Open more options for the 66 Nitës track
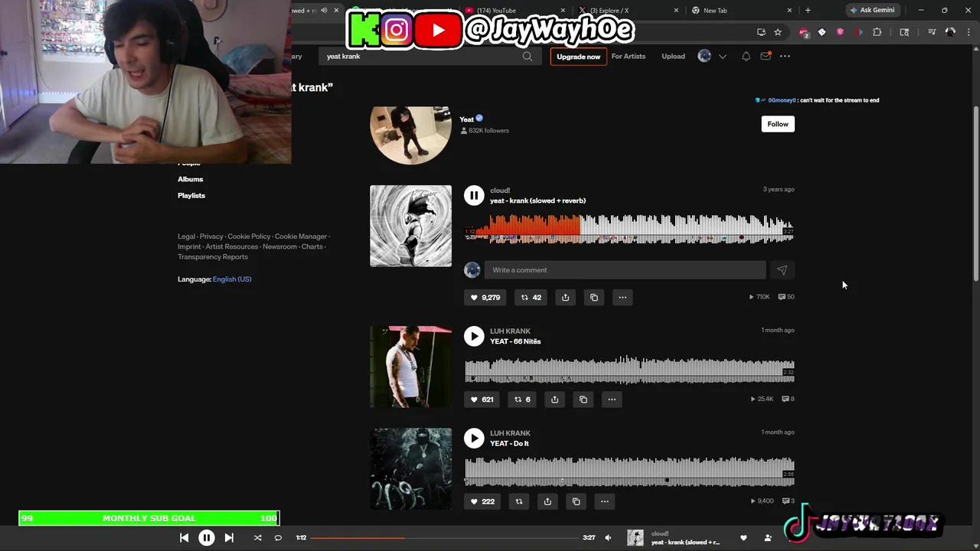The width and height of the screenshot is (980, 551). click(611, 399)
